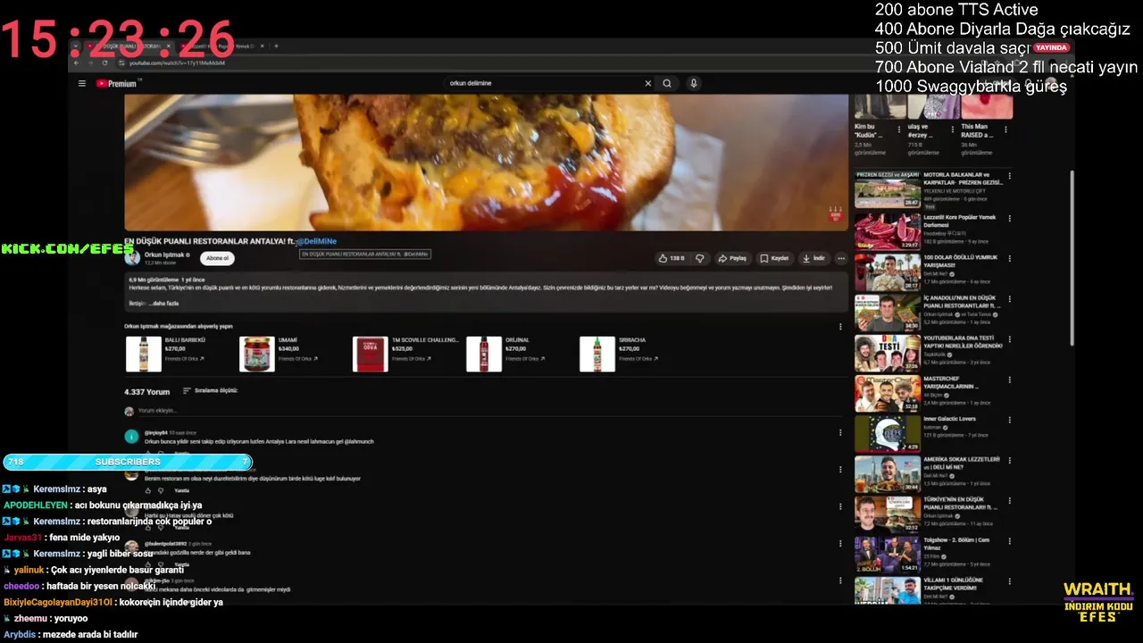Open the browser back arrow
Screen dimensions: 1143x643
(77, 63)
